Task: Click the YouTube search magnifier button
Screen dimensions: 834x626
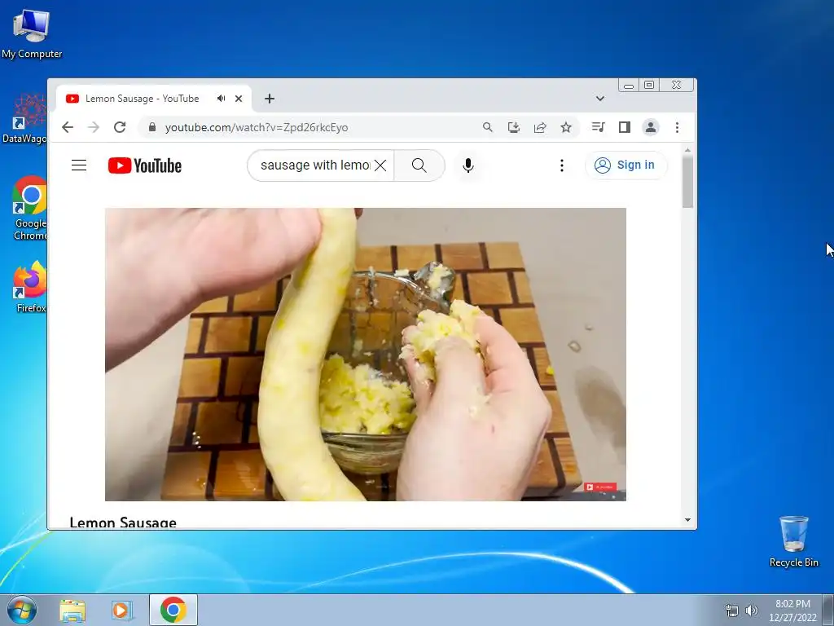Action: 419,165
